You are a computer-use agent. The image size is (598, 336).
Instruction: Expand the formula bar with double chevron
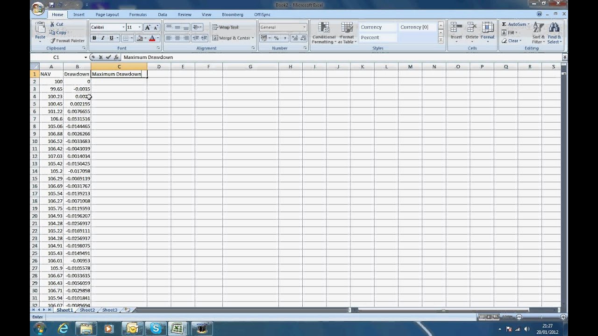[x=564, y=57]
